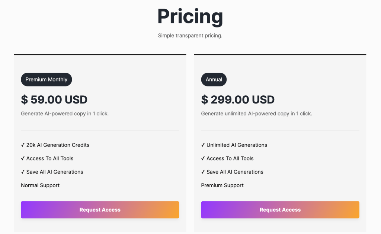Click 'Access To All Tools' in Premium Monthly plan
Image resolution: width=381 pixels, height=234 pixels.
(50, 158)
